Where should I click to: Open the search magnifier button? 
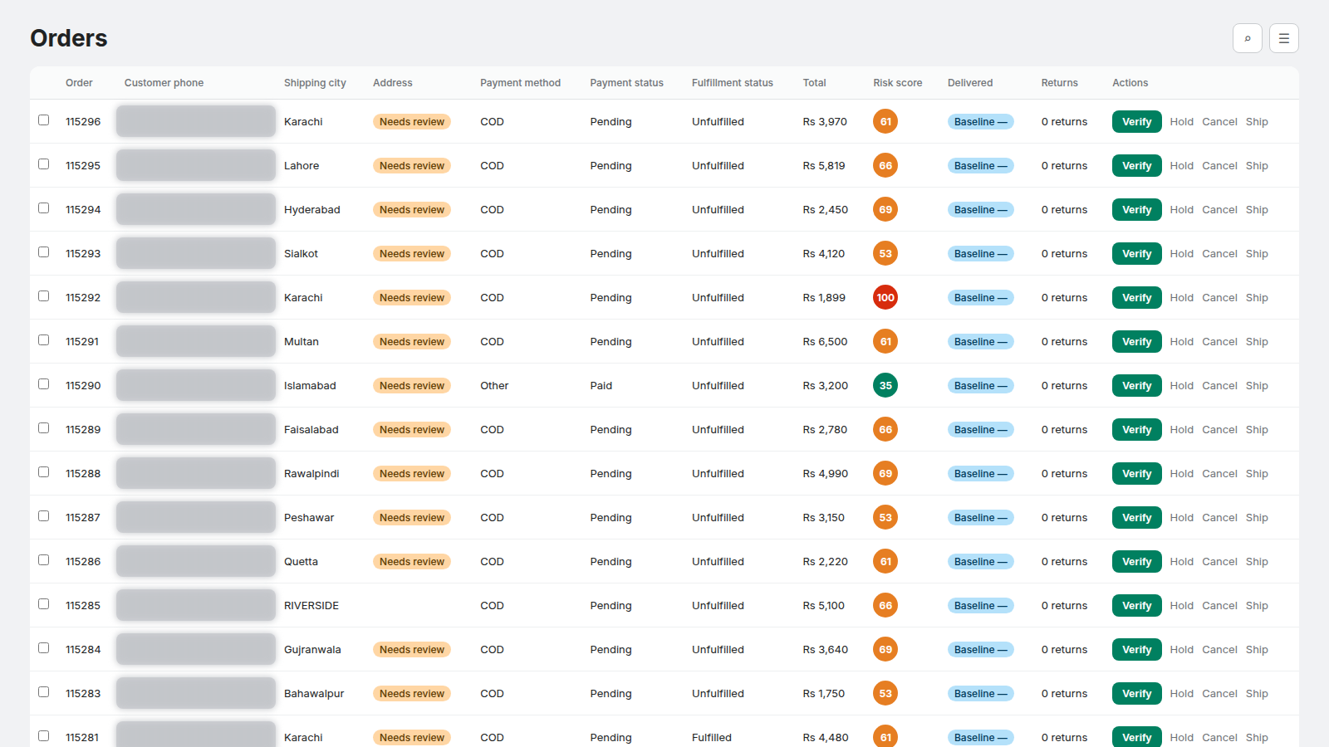[x=1248, y=38]
